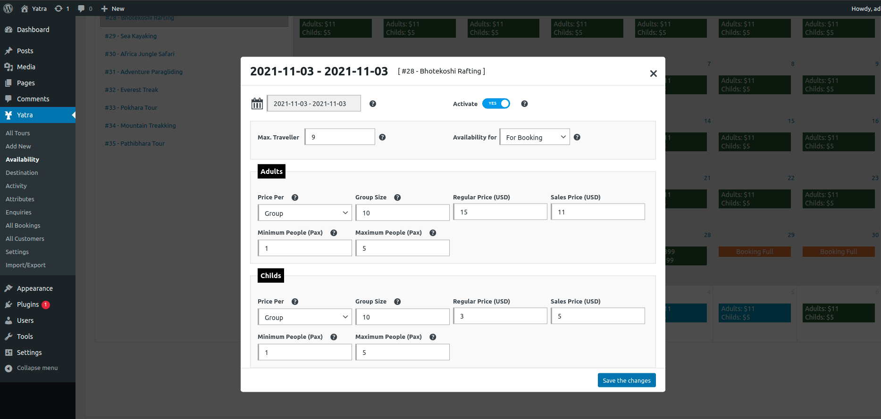Click Adults Sales Price field
This screenshot has height=419, width=881.
tap(598, 212)
